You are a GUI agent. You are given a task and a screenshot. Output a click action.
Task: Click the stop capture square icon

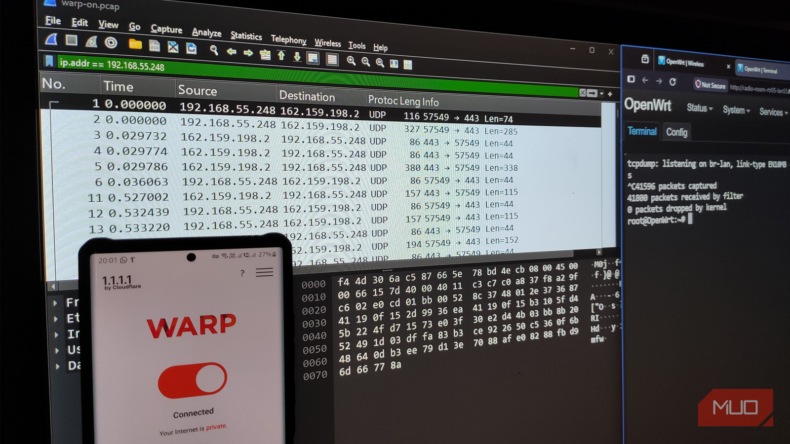(x=72, y=40)
